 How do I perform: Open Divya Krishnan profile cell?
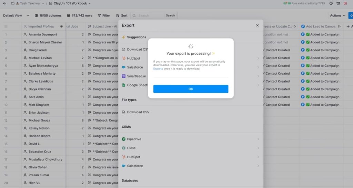coord(44,89)
